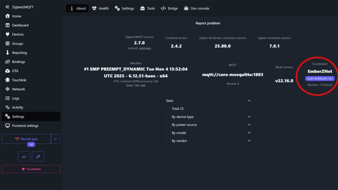Screen dimensions: 338x190
Task: Open the OTA updates page
Action: pyautogui.click(x=15, y=71)
